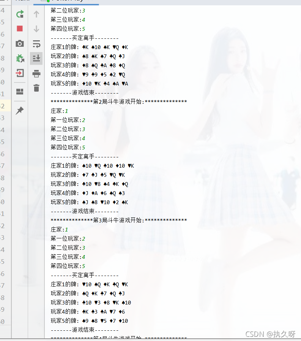Click 第四位玩家:5 under the 第3局 header

coord(68,266)
